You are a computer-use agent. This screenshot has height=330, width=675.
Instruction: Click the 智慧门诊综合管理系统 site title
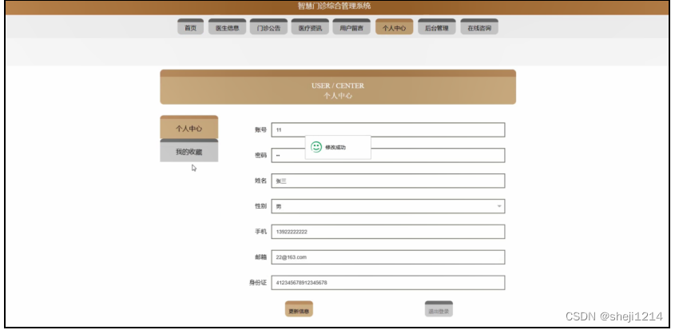point(334,6)
